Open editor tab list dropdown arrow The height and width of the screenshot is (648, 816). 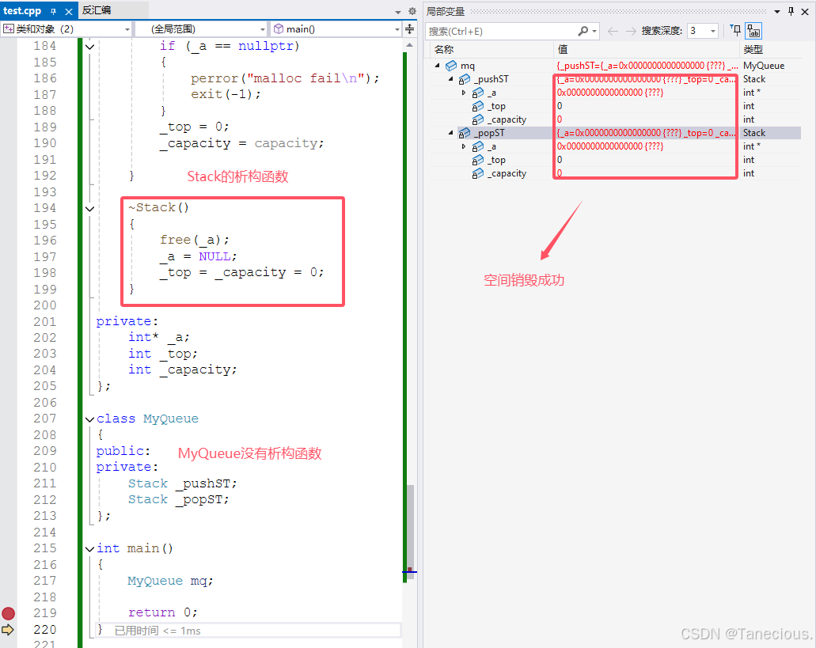click(398, 11)
